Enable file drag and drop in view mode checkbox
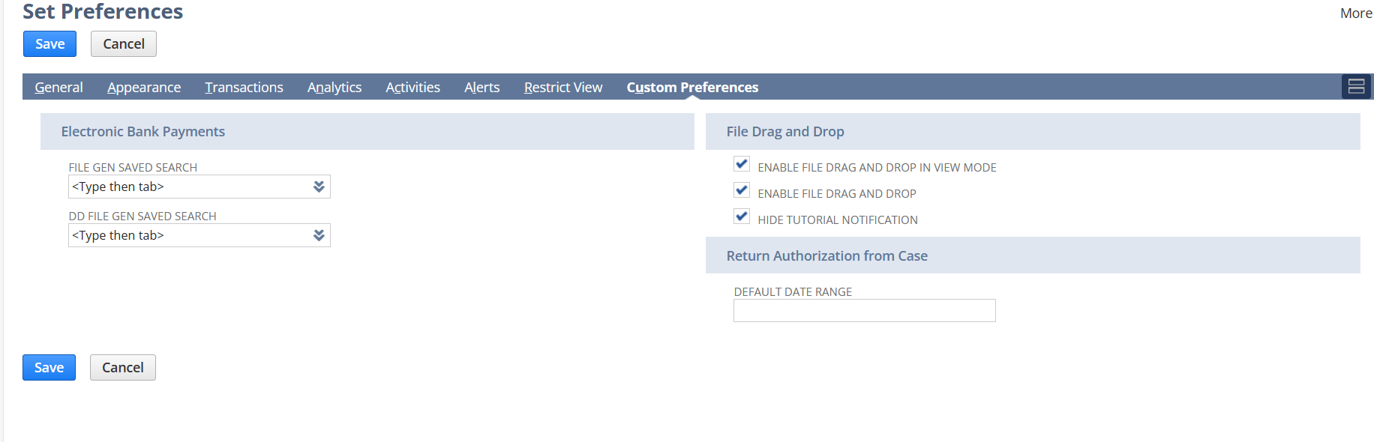 742,164
